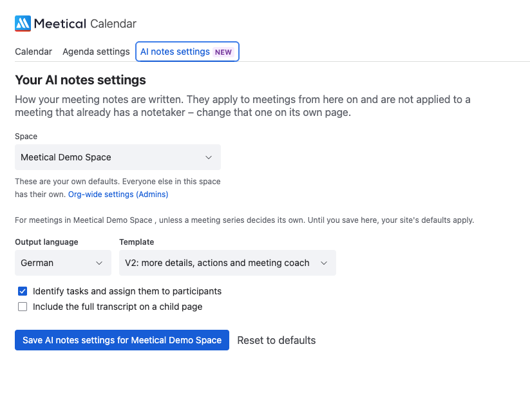530x409 pixels.
Task: Click the 'Meetical Calendar' title text
Action: pyautogui.click(x=85, y=24)
